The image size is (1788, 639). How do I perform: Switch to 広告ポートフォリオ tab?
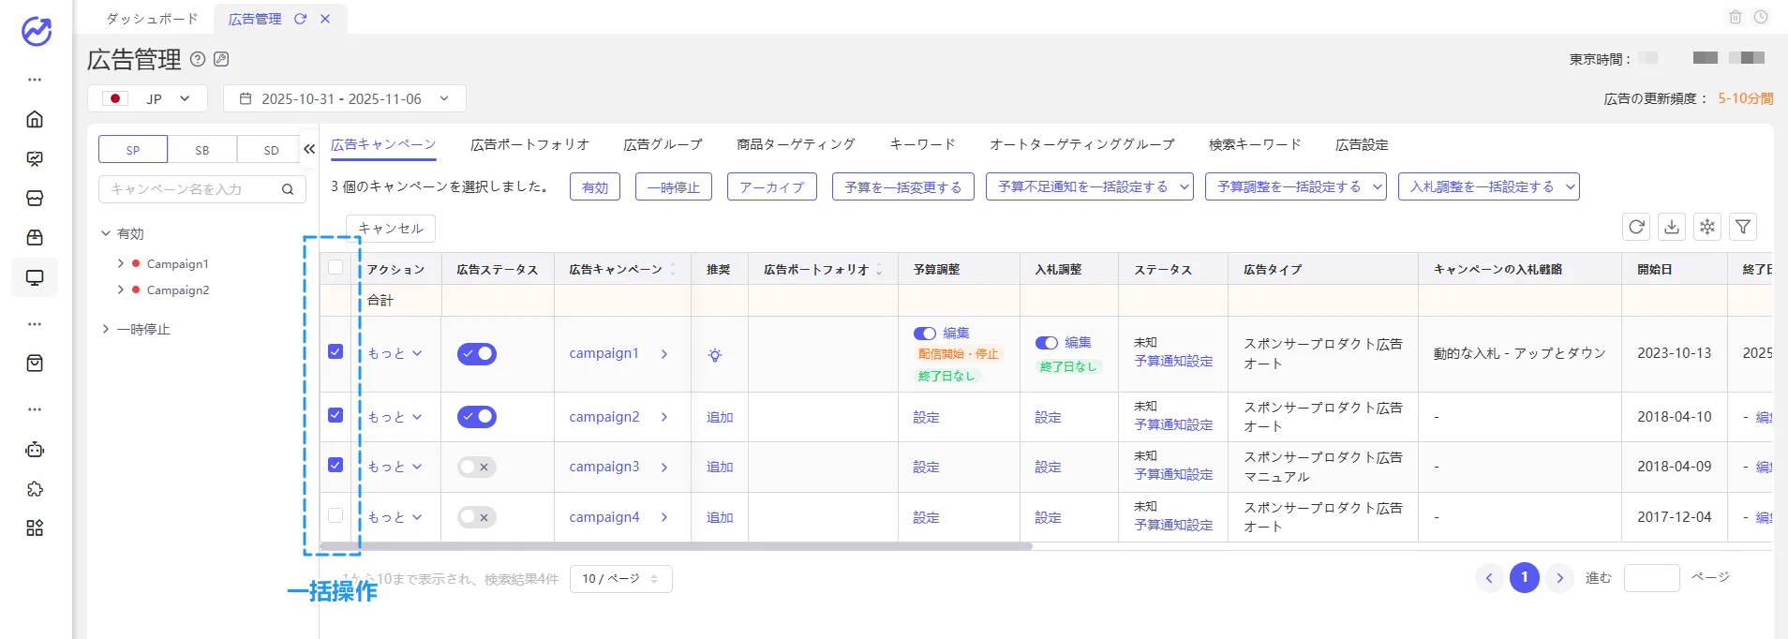[529, 144]
